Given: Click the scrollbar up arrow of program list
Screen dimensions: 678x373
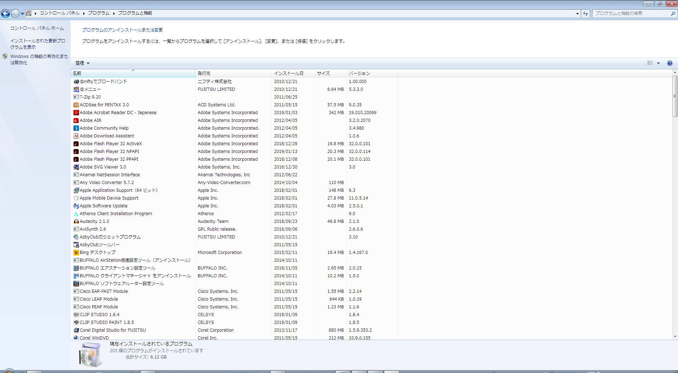Looking at the screenshot, I should pyautogui.click(x=675, y=72).
